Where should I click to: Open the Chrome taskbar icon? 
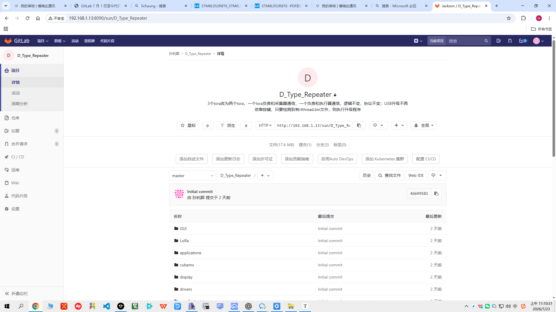(36, 306)
